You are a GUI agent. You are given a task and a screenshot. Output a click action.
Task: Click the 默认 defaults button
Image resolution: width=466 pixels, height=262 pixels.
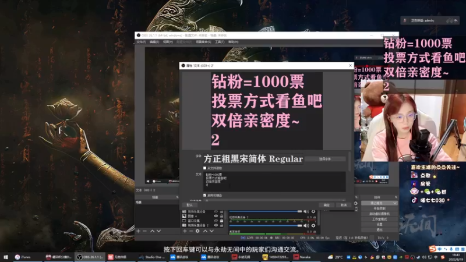point(190,205)
